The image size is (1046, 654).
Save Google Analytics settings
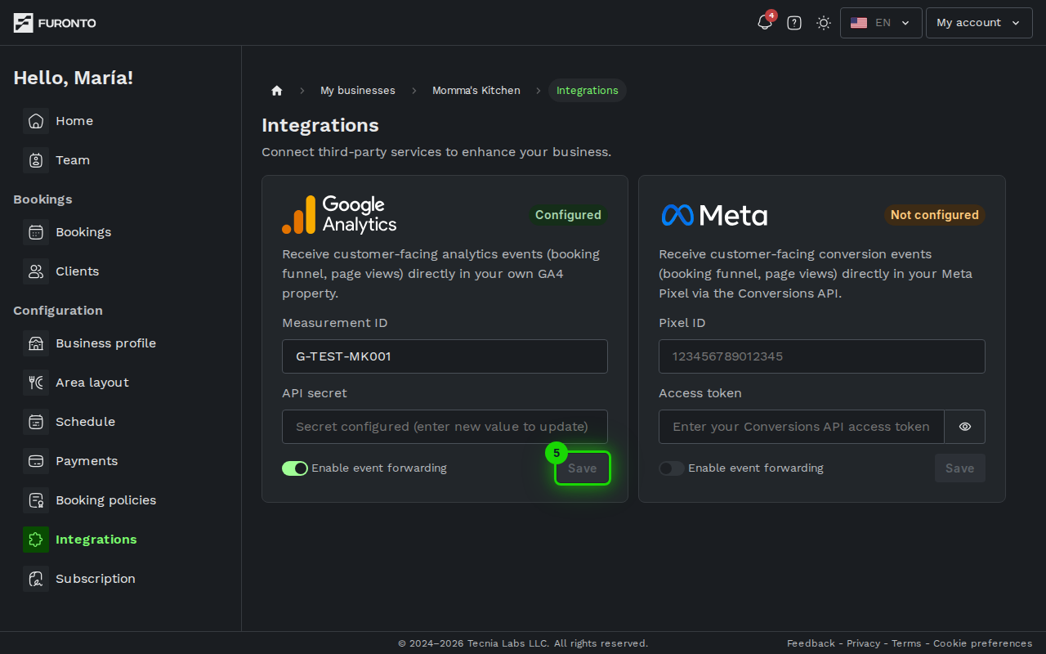[583, 468]
